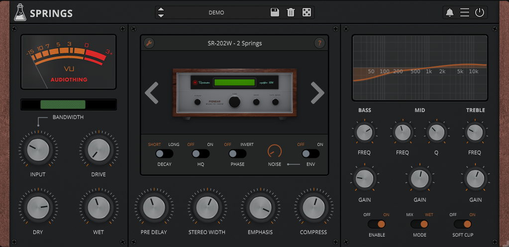Click the randomize dice icon
The height and width of the screenshot is (247, 509).
tap(307, 12)
